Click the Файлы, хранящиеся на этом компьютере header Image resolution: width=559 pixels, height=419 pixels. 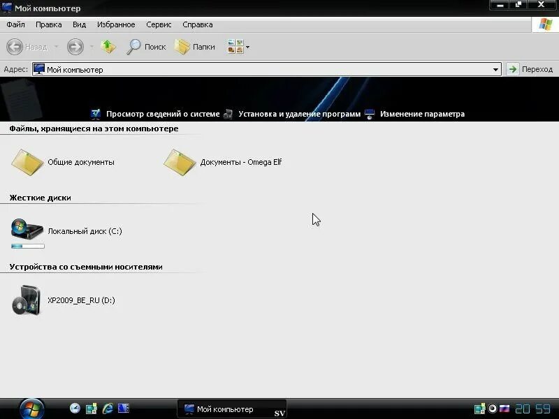pyautogui.click(x=94, y=128)
